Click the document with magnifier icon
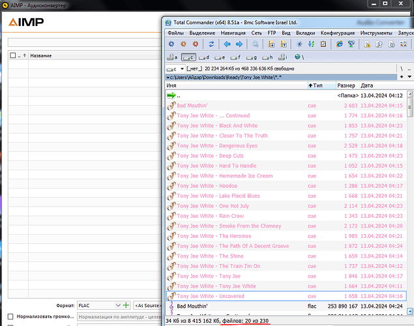The width and height of the screenshot is (414, 326). [379, 44]
